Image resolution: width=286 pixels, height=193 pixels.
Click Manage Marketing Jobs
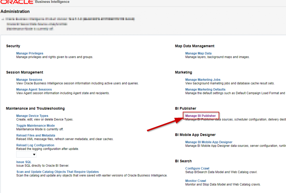(x=203, y=80)
